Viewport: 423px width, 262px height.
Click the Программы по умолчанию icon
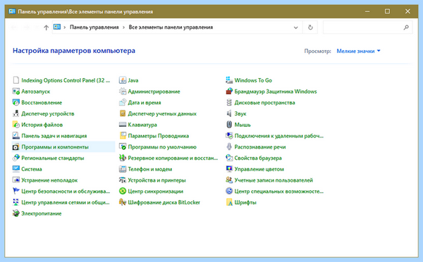tap(123, 147)
